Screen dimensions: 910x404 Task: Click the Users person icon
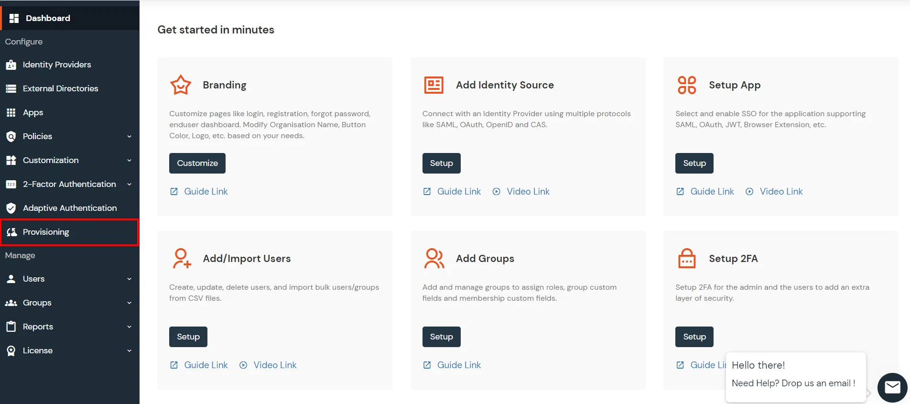point(11,279)
